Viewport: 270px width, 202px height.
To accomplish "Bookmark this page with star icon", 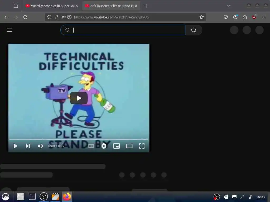I will (x=202, y=17).
